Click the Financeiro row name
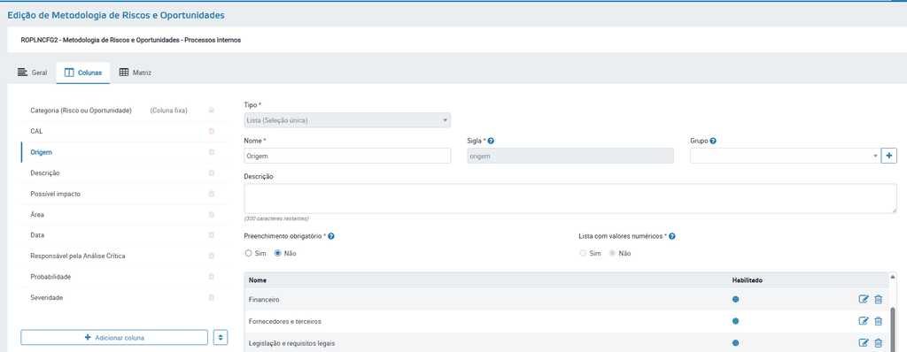Viewport: 907px width, 352px height. click(x=264, y=300)
